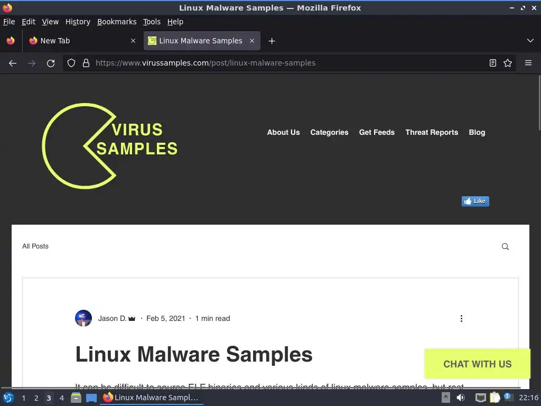
Task: Switch to workspace 2
Action: [x=36, y=398]
